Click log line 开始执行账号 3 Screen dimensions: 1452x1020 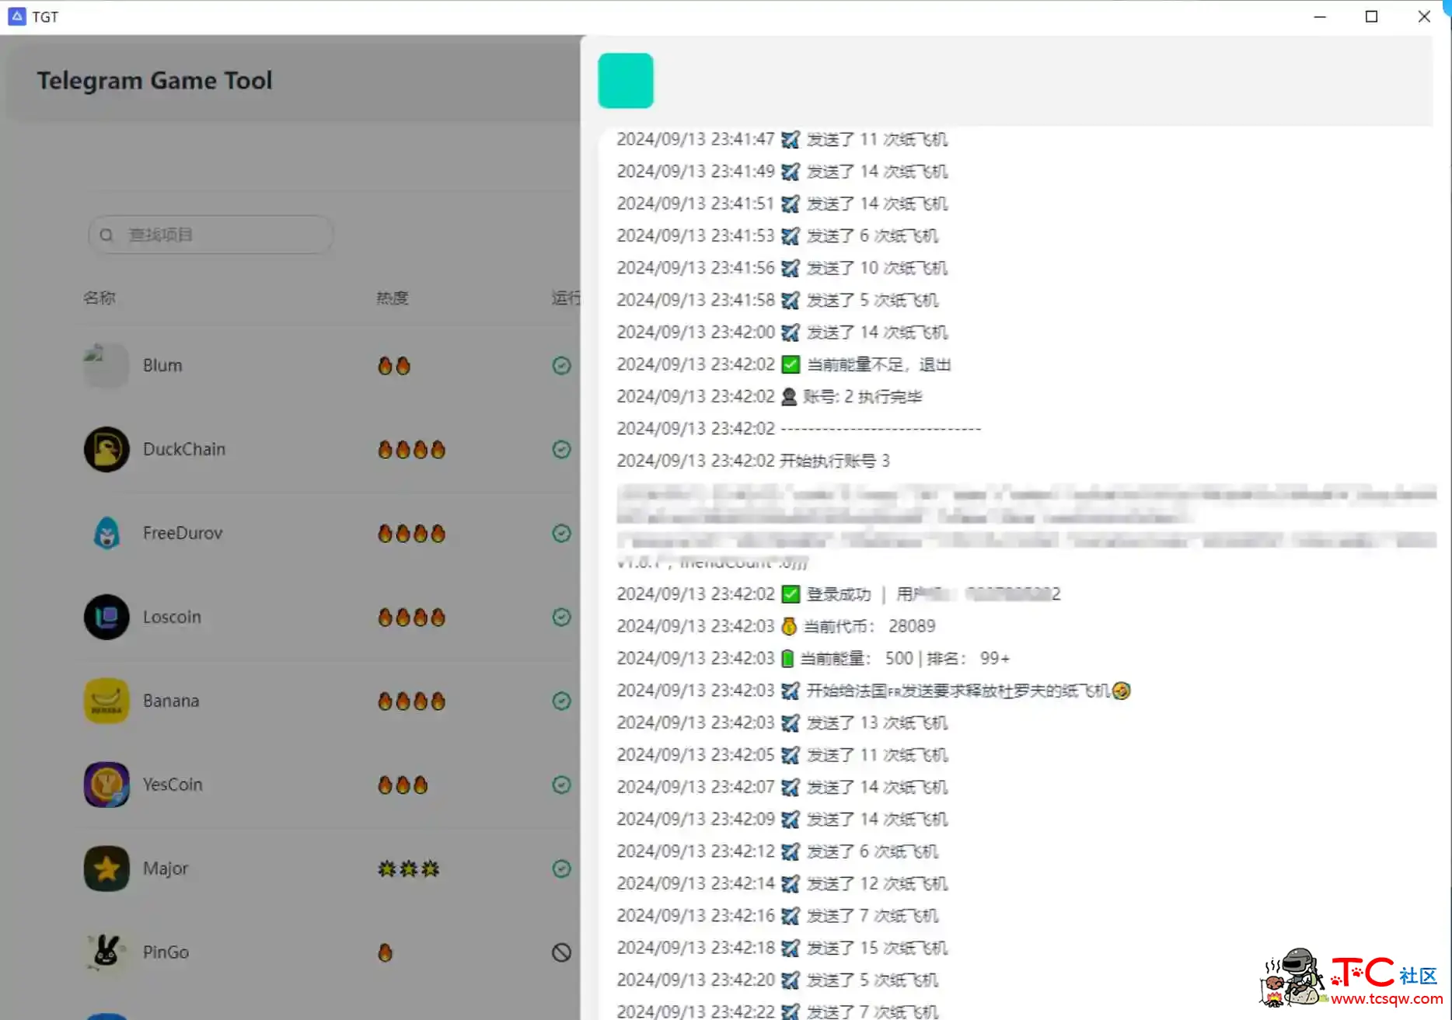(x=753, y=461)
